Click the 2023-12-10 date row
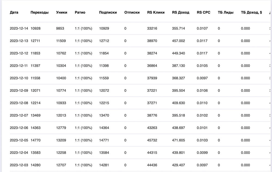272x172 pixels. tap(19, 78)
